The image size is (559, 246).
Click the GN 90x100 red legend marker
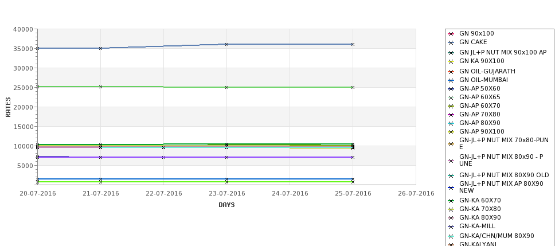pyautogui.click(x=451, y=34)
